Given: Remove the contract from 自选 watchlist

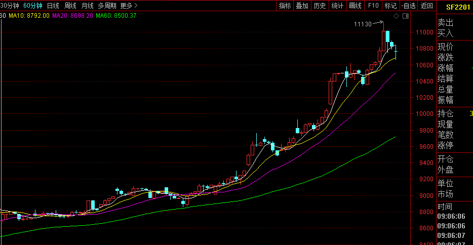Looking at the screenshot, I should pyautogui.click(x=408, y=6).
